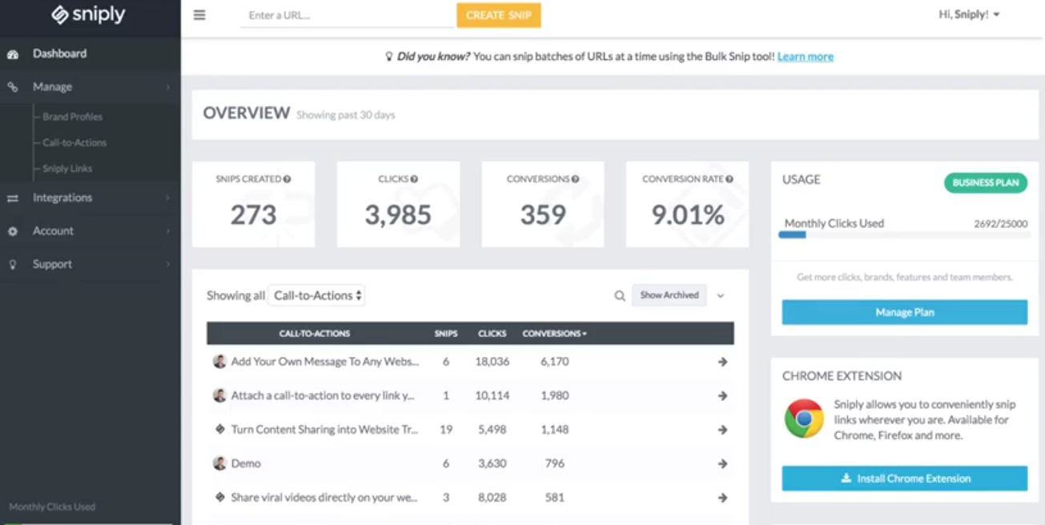This screenshot has width=1045, height=525.
Task: Click the Chrome logo icon
Action: pos(804,419)
